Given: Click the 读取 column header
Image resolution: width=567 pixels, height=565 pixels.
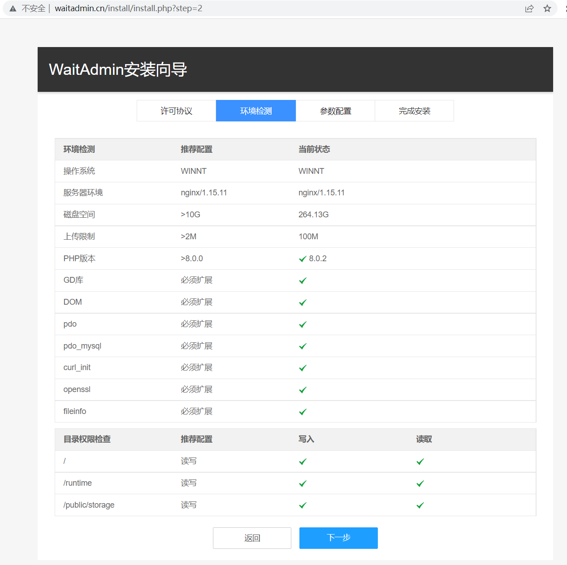Looking at the screenshot, I should click(424, 439).
